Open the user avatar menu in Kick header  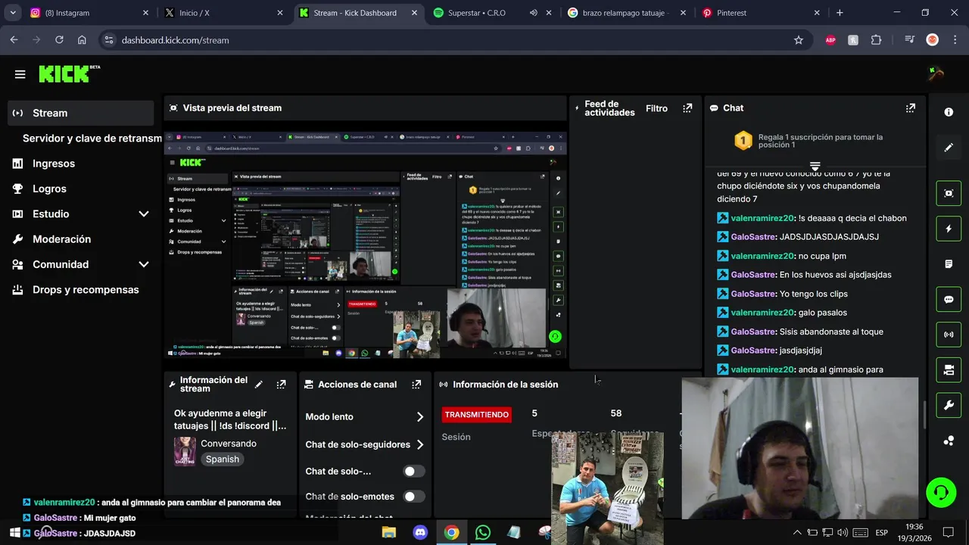(936, 73)
